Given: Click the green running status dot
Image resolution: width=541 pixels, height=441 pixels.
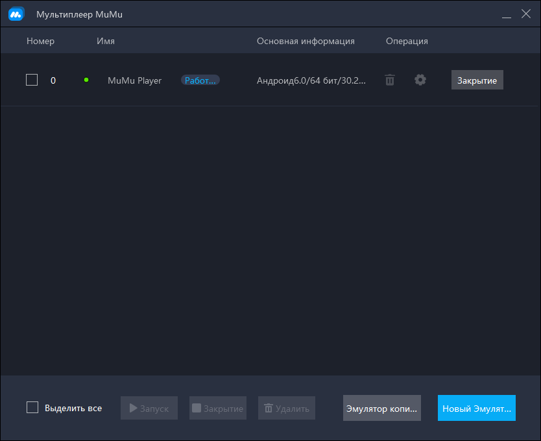Looking at the screenshot, I should click(86, 80).
